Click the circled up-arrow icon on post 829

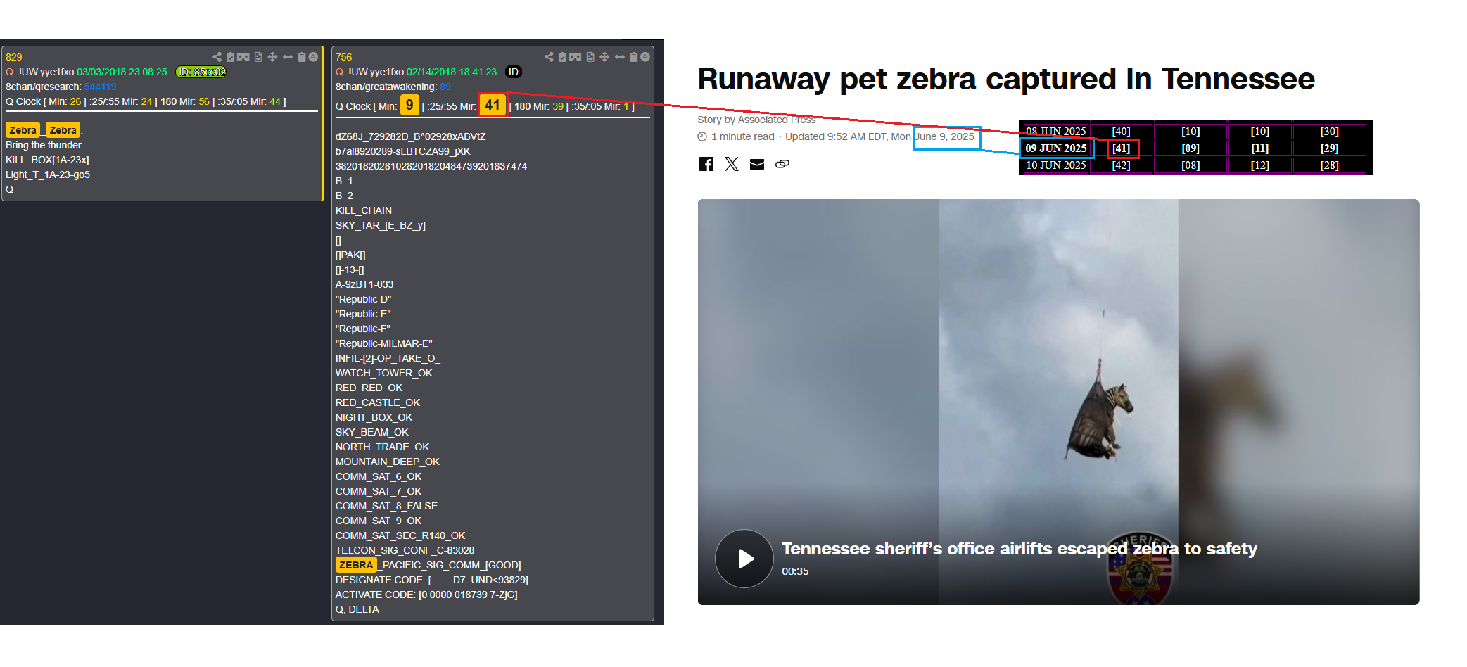pyautogui.click(x=313, y=57)
